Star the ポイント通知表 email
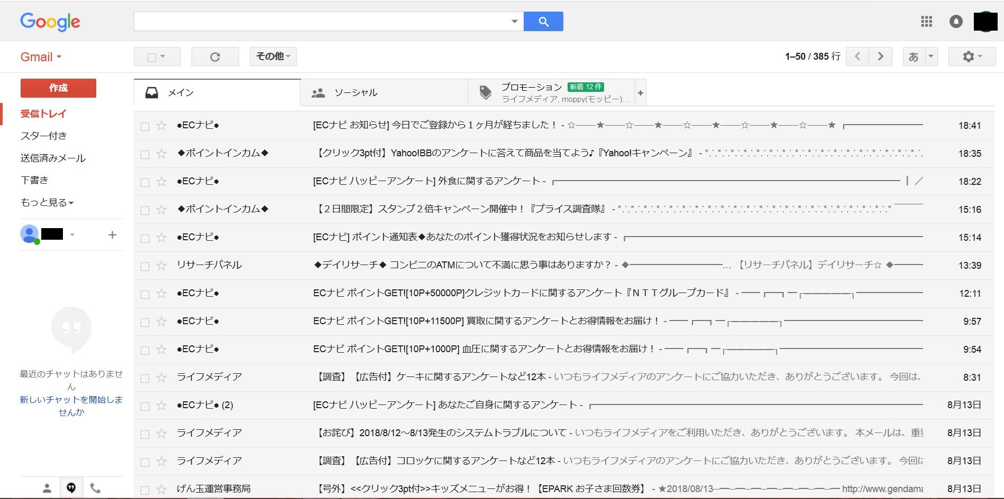 point(162,238)
